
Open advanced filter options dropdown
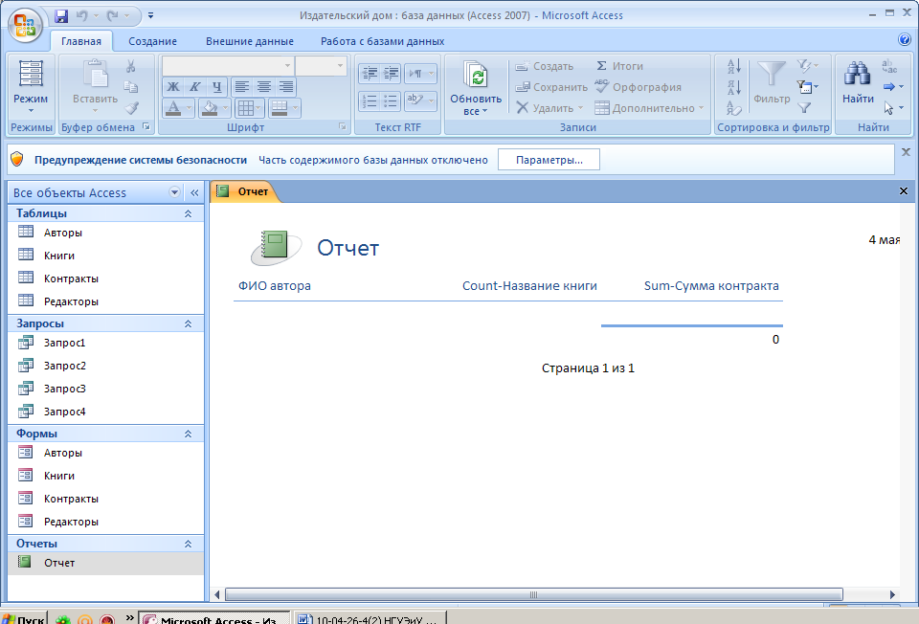(x=808, y=87)
